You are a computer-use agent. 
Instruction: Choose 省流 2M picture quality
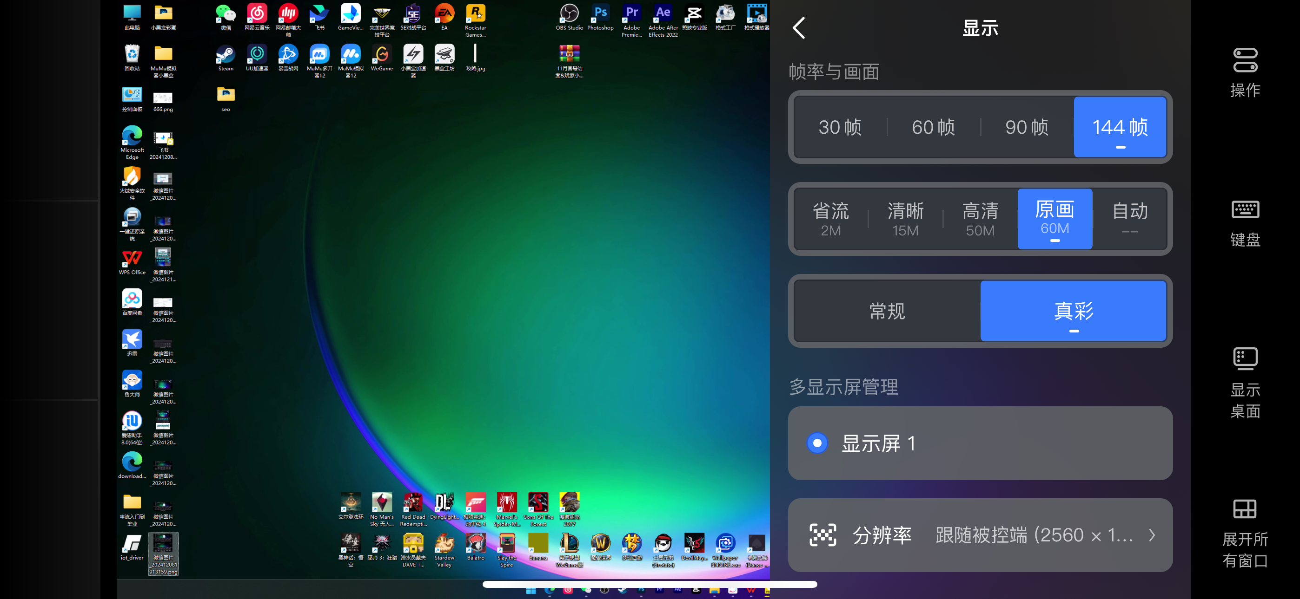[x=831, y=219]
